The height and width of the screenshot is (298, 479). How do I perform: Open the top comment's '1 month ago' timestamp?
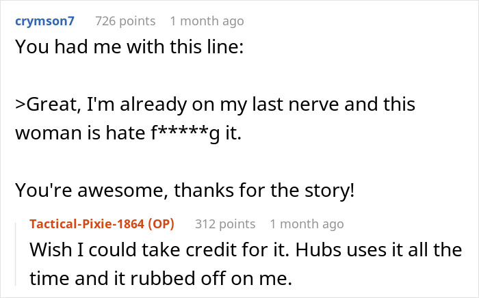207,21
